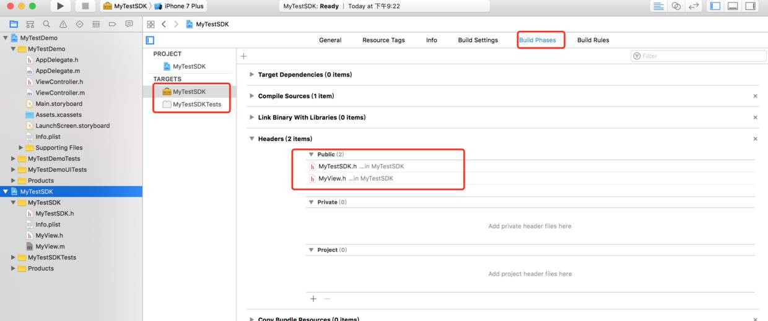Add a header file with plus button
768x321 pixels.
(x=313, y=299)
